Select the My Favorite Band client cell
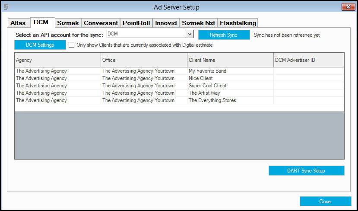This screenshot has height=211, width=358. (230, 71)
